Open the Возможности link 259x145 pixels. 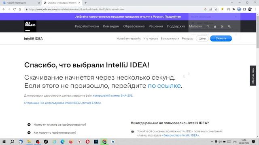(x=170, y=39)
